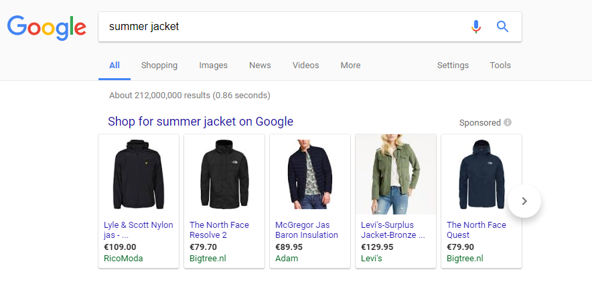
Task: Open the RicoModa seller link
Action: coord(123,259)
